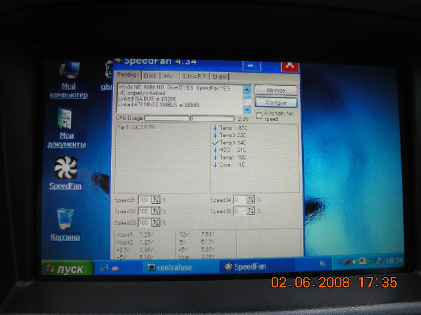Click the log box scroll up arrow
Screen dimensions: 421x315
(247, 90)
